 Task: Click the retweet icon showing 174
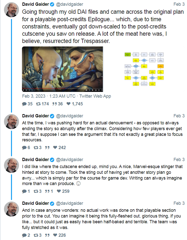[x=38, y=104]
